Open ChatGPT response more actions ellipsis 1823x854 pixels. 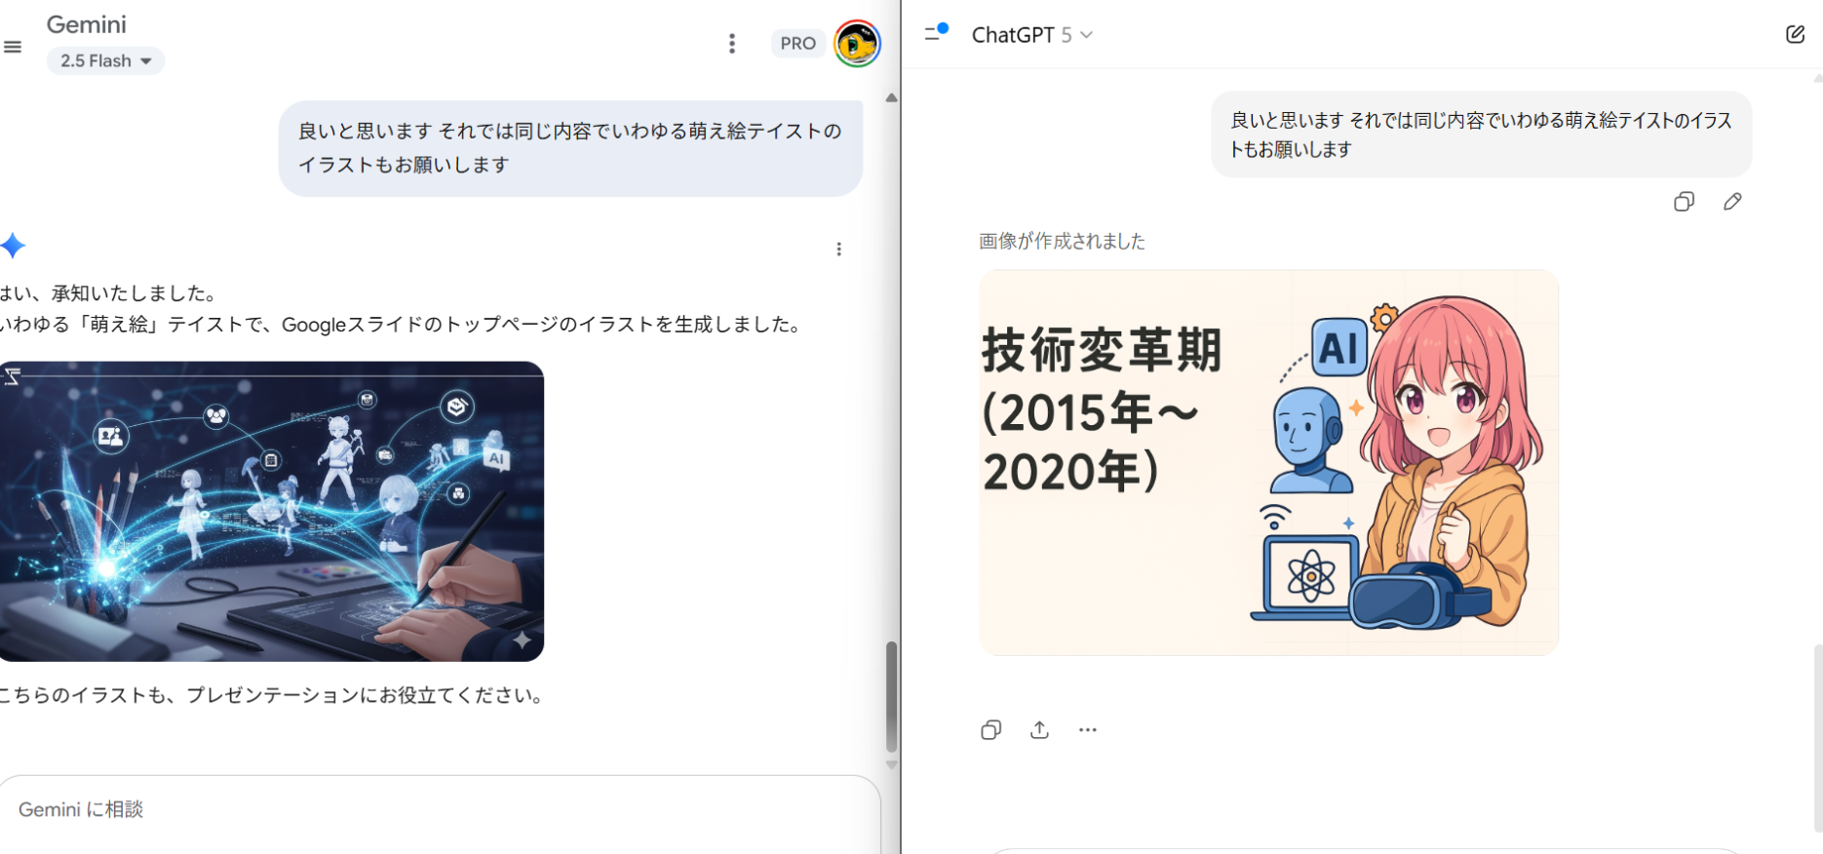[1088, 730]
